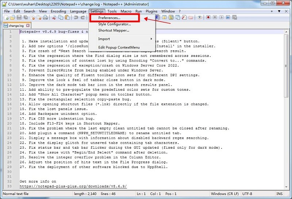Create a new file with the New icon

[6, 17]
